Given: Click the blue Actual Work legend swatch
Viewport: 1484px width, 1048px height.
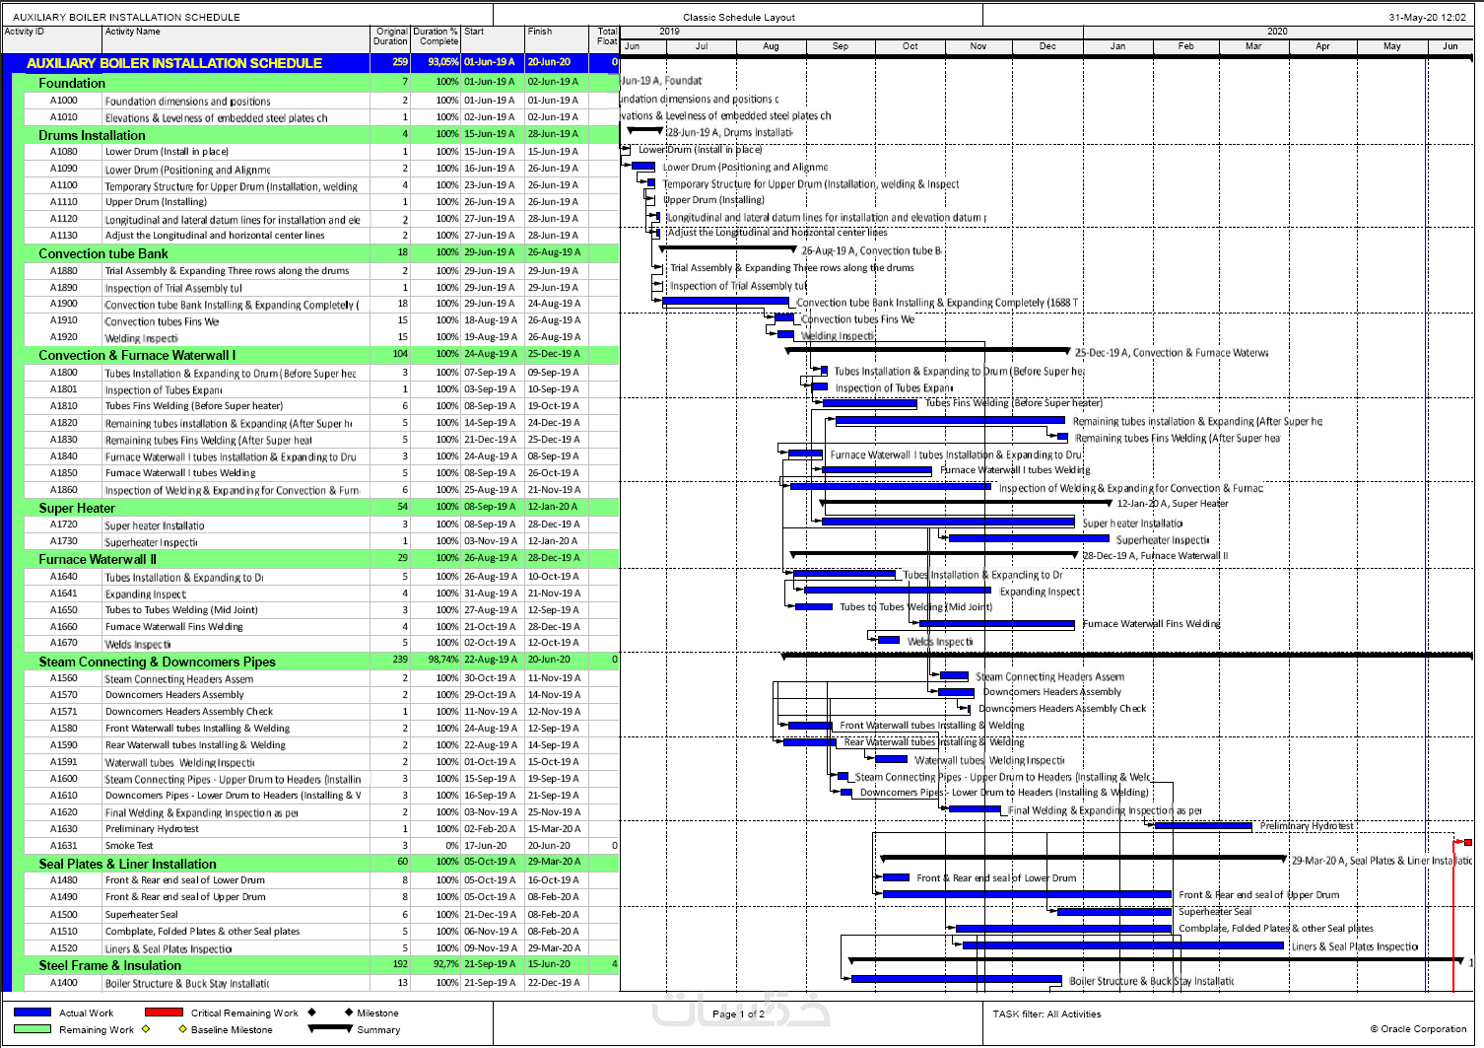Looking at the screenshot, I should tap(33, 1013).
